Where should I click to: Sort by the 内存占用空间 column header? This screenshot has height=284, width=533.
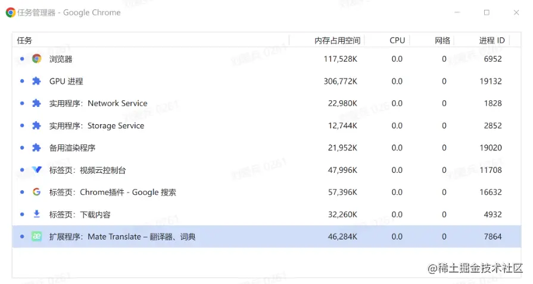(327, 40)
